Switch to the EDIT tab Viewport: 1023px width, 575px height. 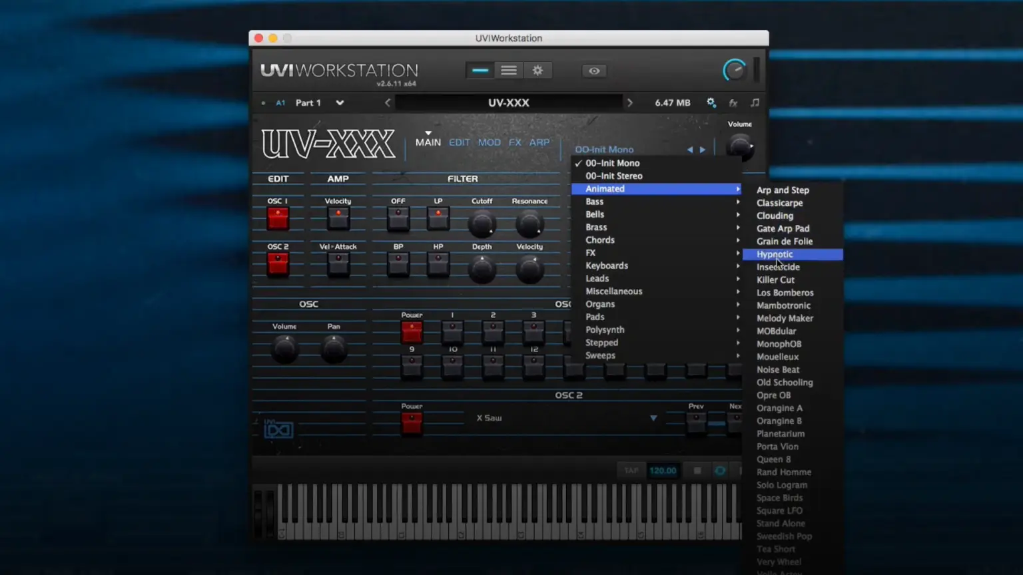pos(459,142)
